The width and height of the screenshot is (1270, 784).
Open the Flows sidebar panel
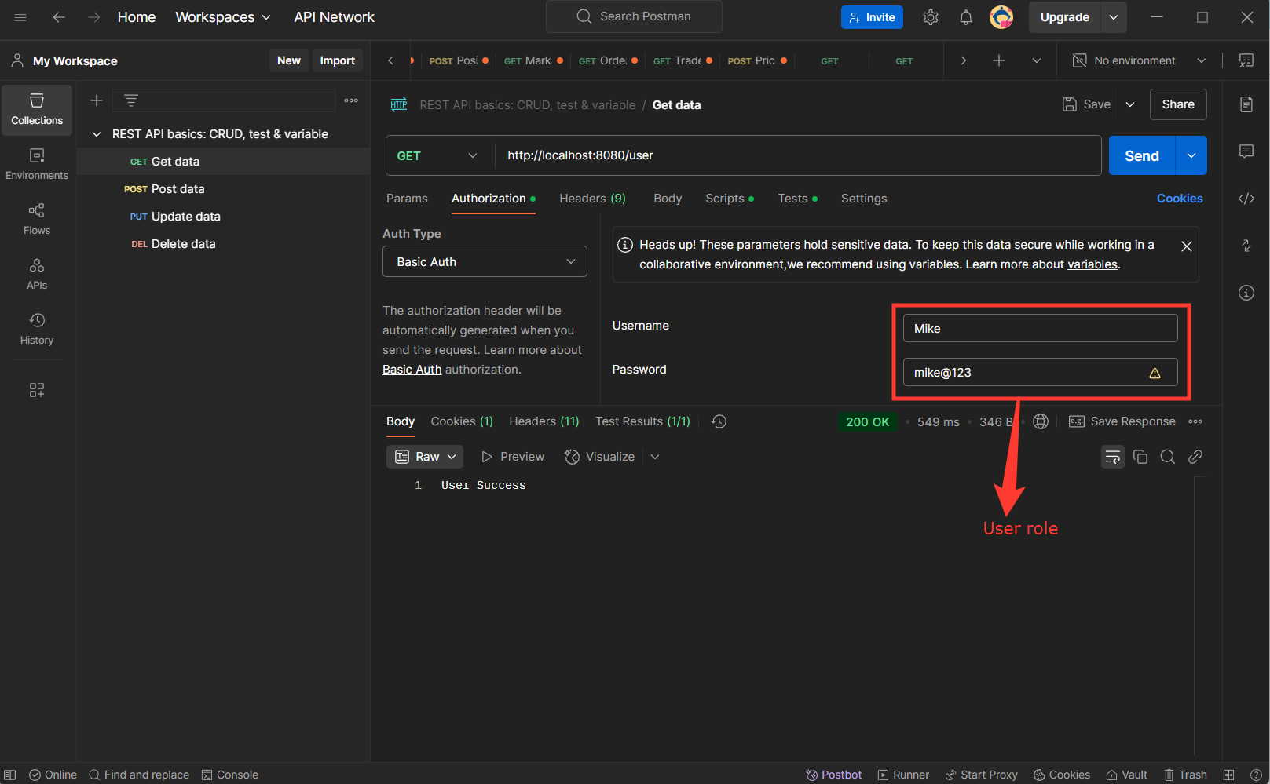pyautogui.click(x=37, y=220)
